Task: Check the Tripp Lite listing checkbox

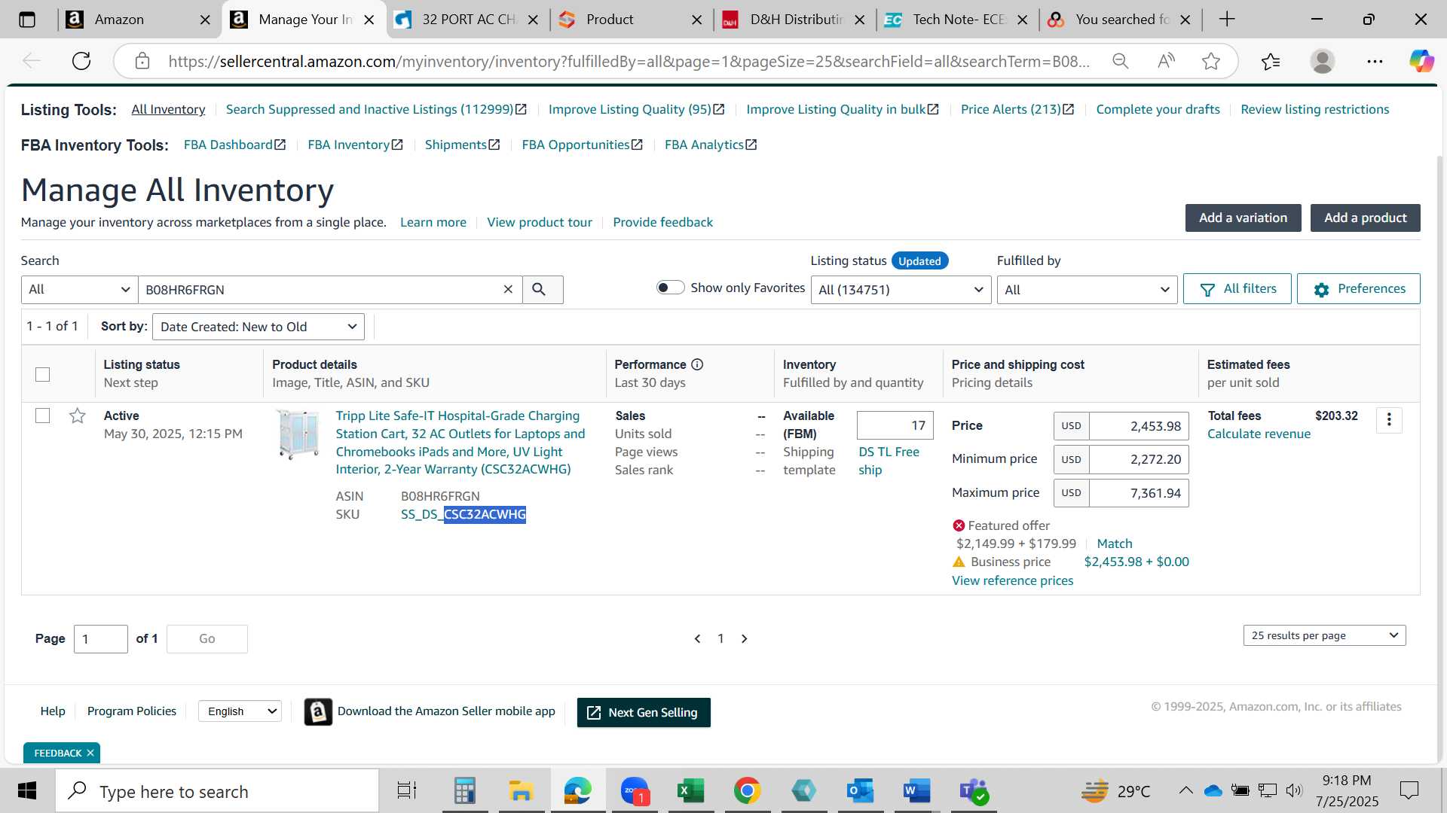Action: (x=43, y=416)
